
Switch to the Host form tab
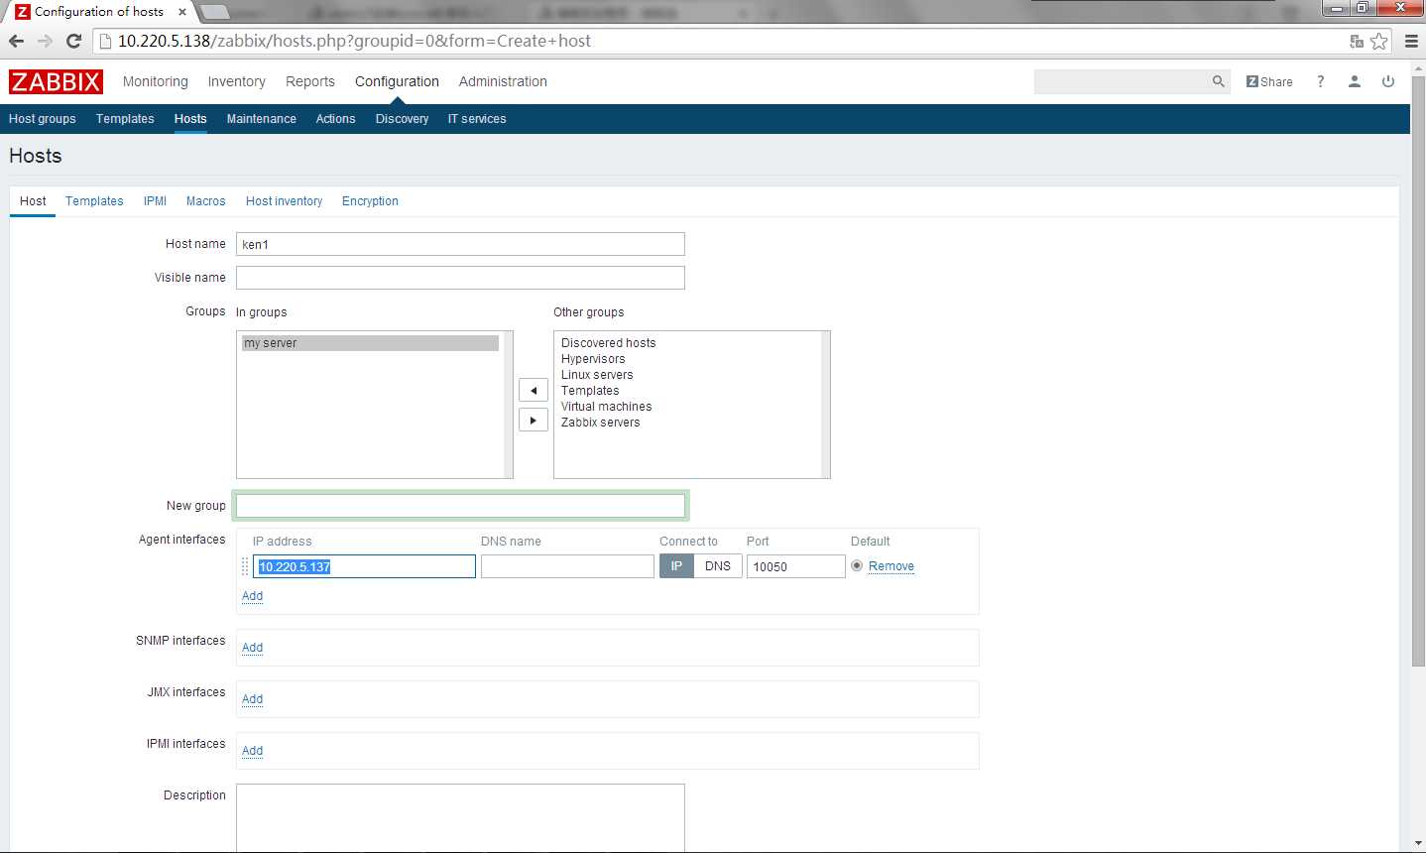pos(33,200)
